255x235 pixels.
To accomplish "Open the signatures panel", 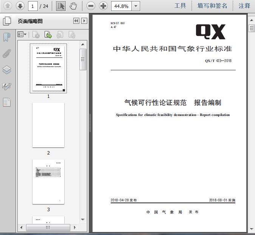I will click(7, 86).
